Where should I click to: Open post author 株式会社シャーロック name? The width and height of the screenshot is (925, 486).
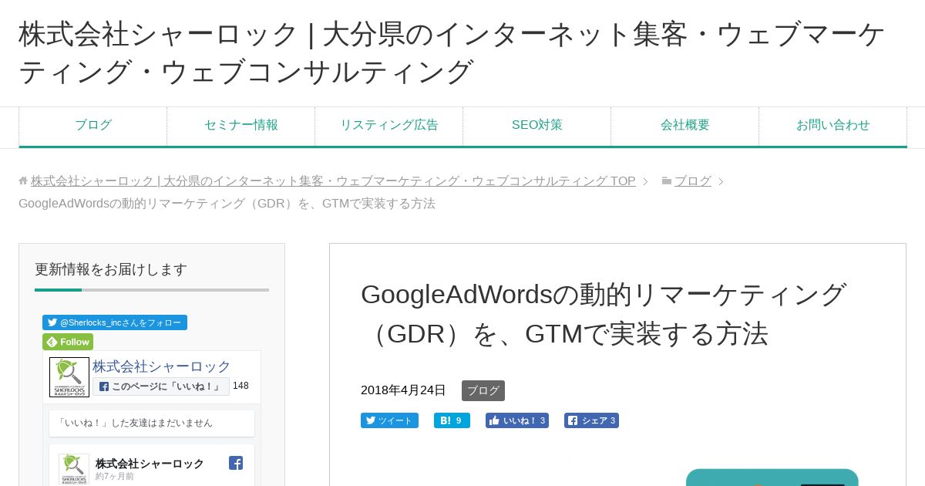[x=150, y=464]
